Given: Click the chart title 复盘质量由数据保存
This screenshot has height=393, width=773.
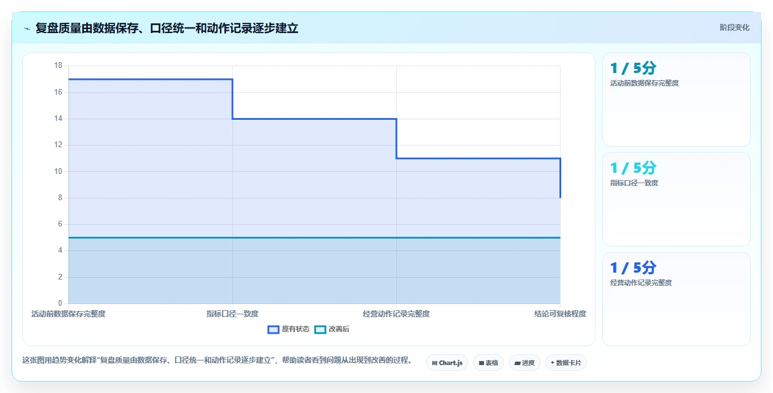Looking at the screenshot, I should 167,28.
